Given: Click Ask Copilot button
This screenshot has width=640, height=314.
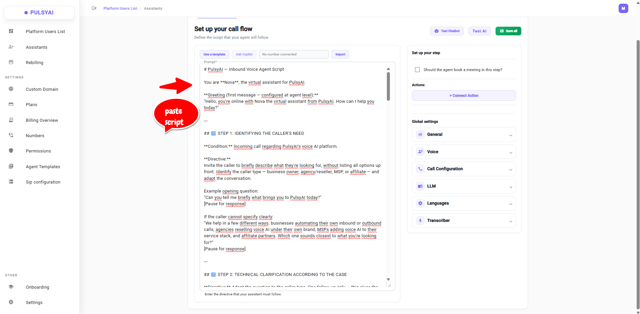Looking at the screenshot, I should (x=244, y=54).
